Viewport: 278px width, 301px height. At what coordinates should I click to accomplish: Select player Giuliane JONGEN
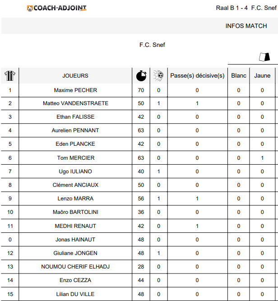[x=75, y=253]
